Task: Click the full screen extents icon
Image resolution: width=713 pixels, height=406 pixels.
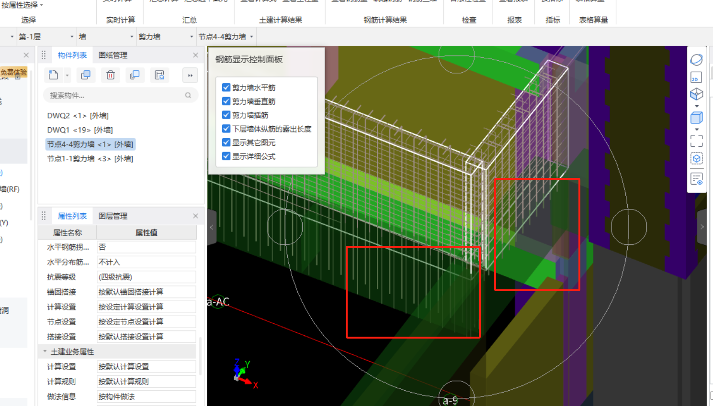Action: point(696,141)
